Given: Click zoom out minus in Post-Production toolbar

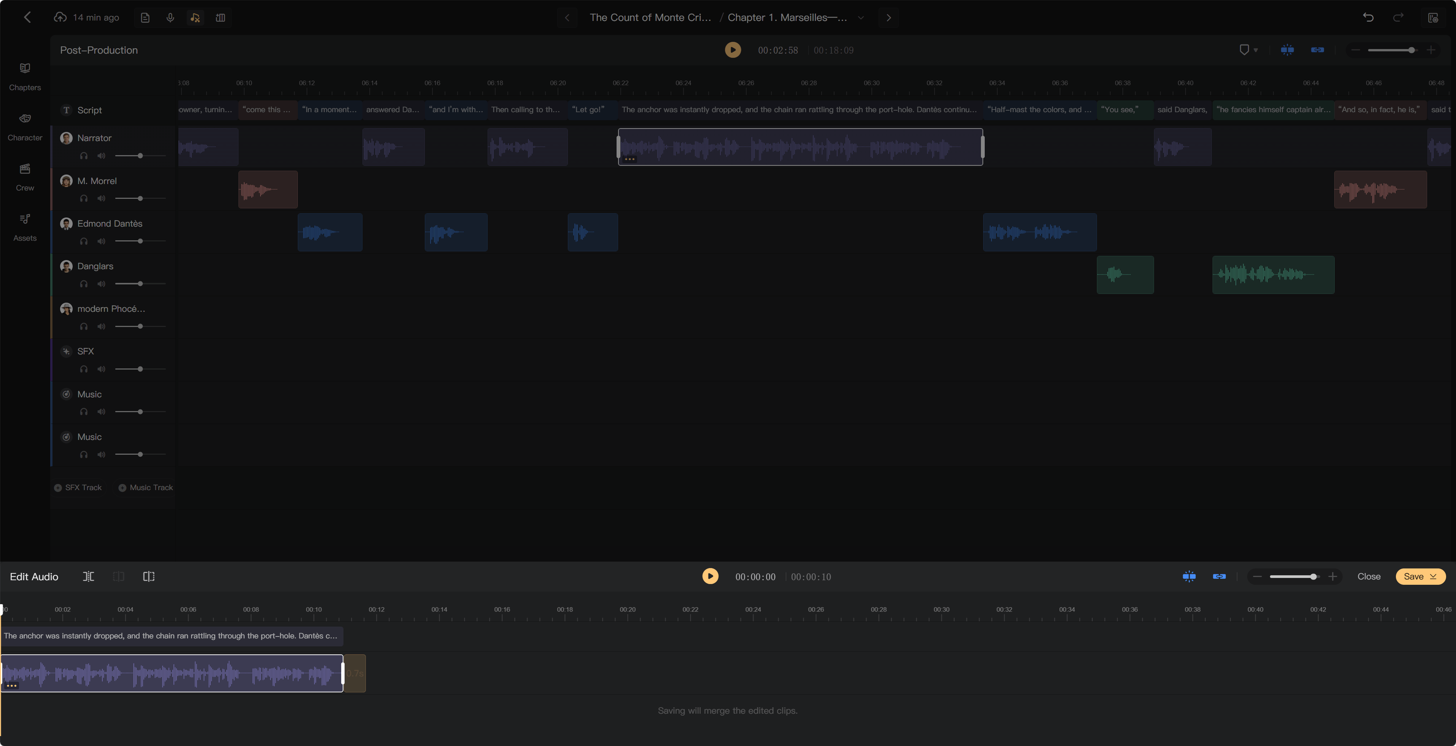Looking at the screenshot, I should [x=1355, y=50].
